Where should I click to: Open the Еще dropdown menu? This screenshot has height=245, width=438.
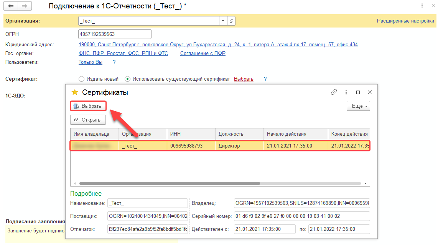[x=358, y=106]
